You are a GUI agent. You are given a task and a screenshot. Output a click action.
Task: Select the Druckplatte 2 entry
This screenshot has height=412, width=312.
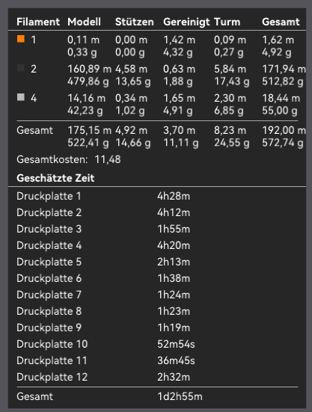(x=157, y=212)
